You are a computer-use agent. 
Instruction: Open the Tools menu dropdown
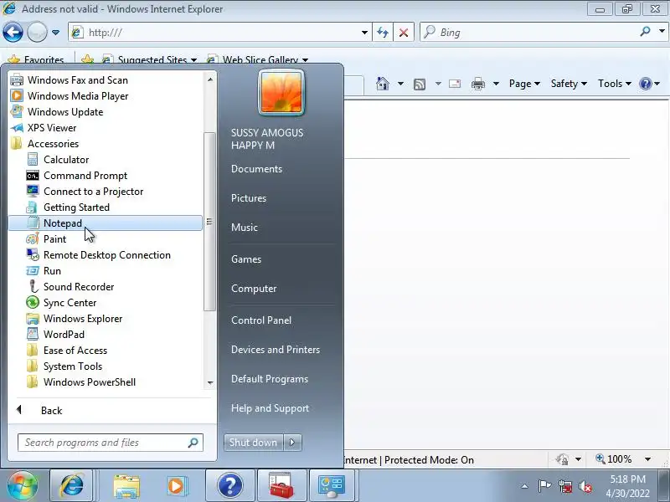(615, 84)
